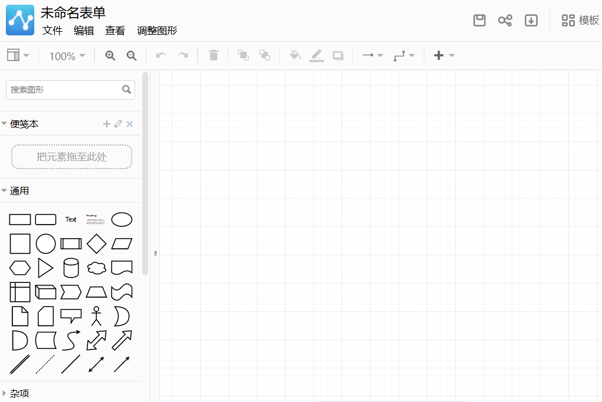This screenshot has height=402, width=602.
Task: Select the Text shape
Action: click(x=71, y=219)
